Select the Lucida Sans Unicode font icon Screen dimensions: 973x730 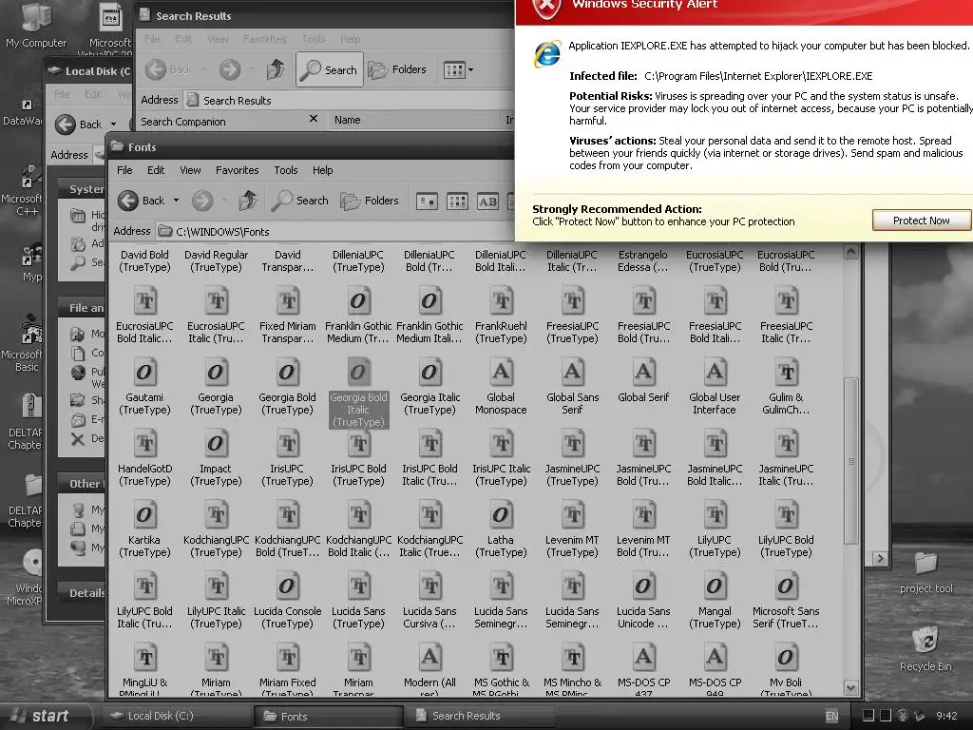point(643,586)
